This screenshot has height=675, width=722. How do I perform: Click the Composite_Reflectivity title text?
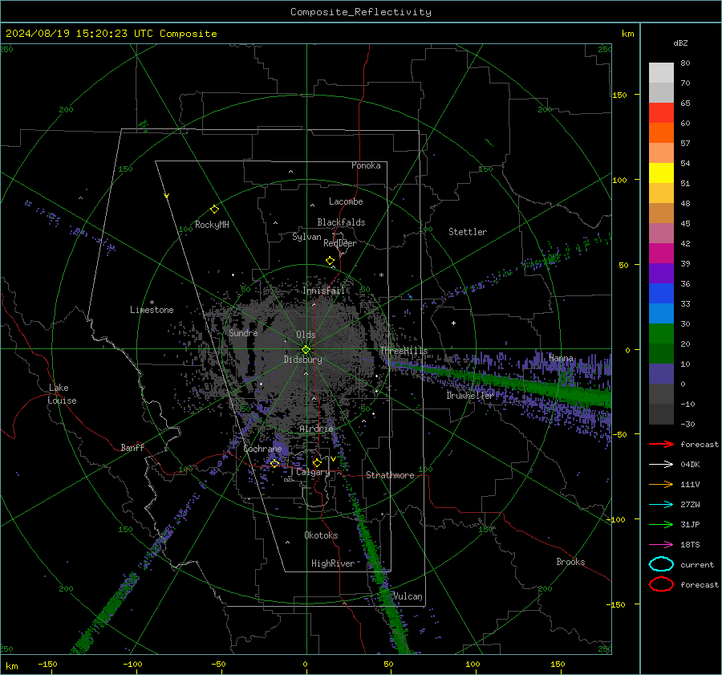click(x=360, y=12)
